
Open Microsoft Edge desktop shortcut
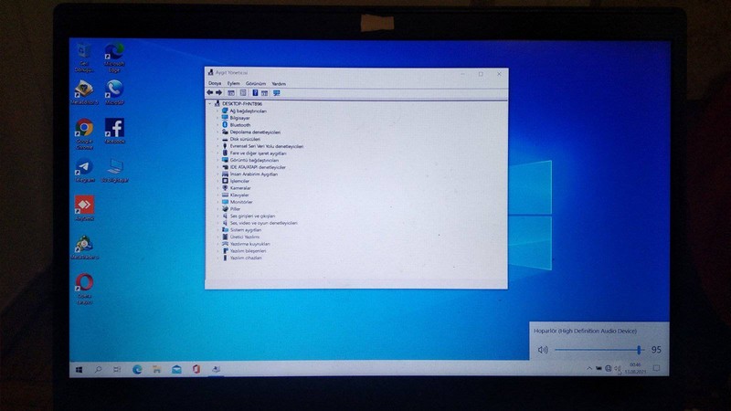point(114,58)
